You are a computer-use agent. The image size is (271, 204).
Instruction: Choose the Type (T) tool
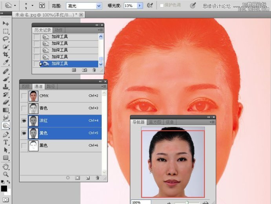[x=5, y=142]
